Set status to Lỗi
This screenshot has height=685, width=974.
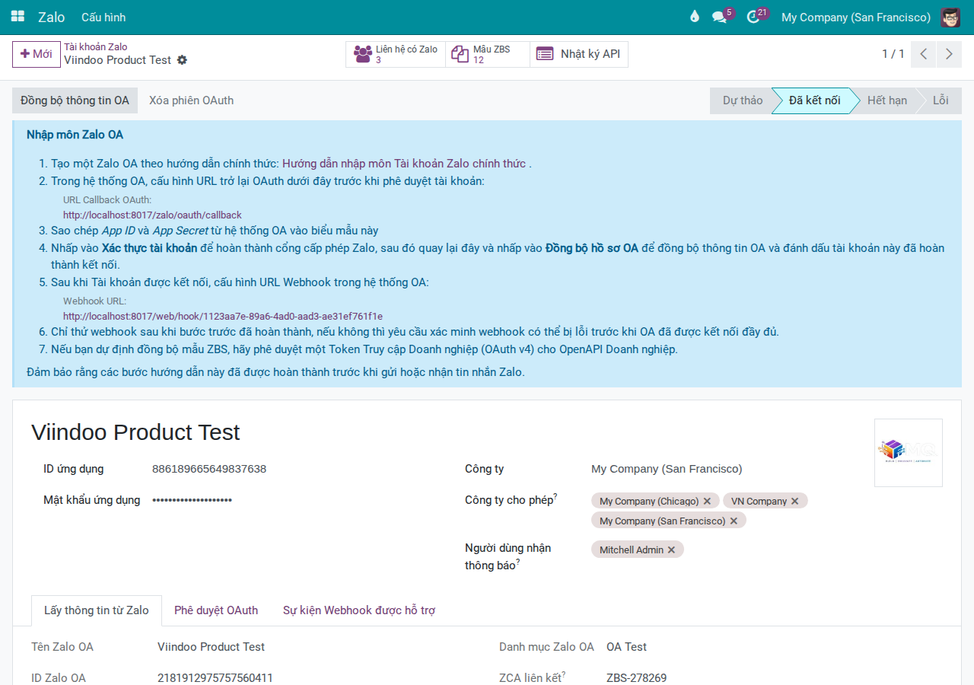941,100
